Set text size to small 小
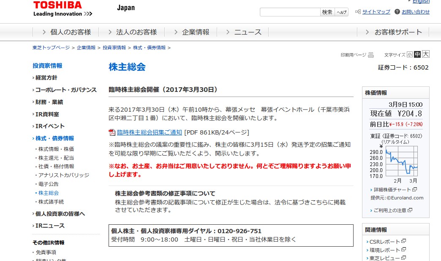 pyautogui.click(x=410, y=55)
